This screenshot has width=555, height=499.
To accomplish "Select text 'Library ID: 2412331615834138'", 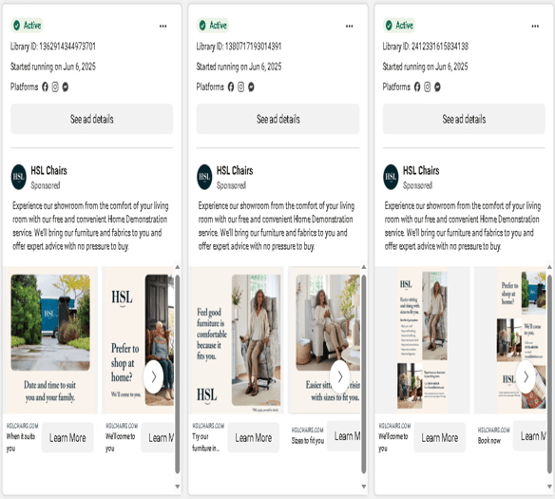I will coord(426,46).
